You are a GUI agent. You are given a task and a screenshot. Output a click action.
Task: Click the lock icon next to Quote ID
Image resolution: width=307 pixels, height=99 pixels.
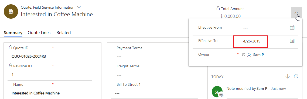10,48
